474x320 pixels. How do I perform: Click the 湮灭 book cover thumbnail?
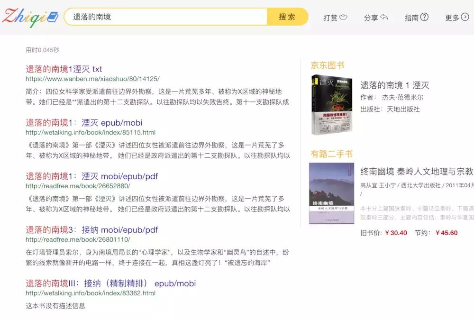coord(332,105)
